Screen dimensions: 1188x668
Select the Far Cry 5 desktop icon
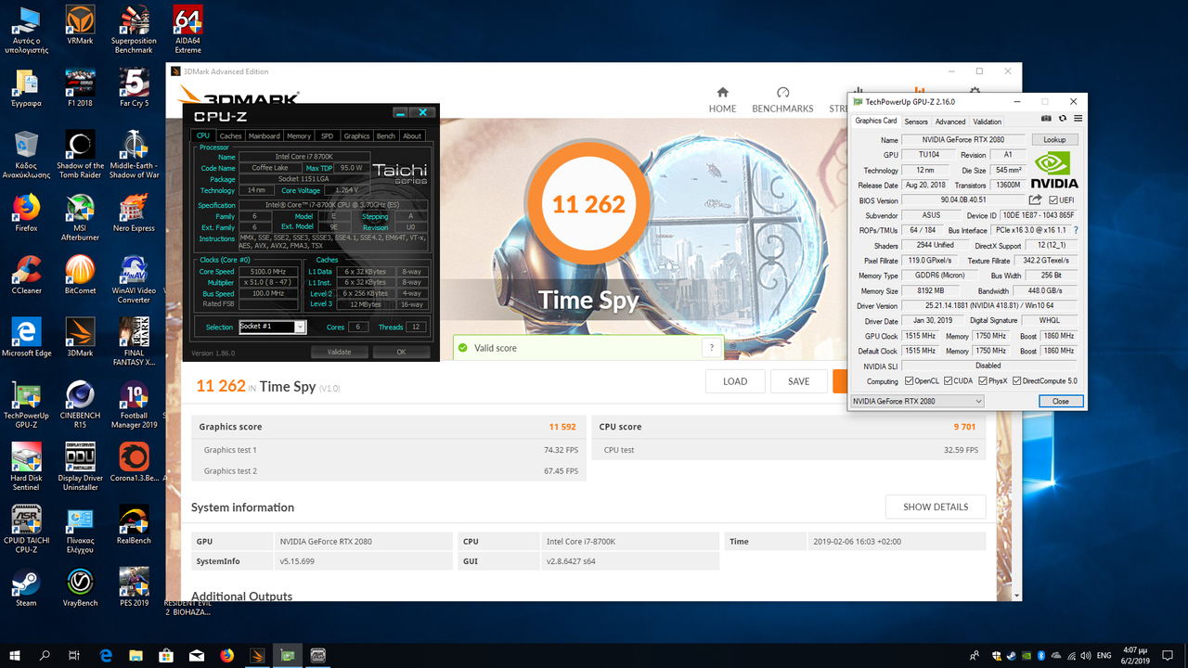pyautogui.click(x=134, y=88)
